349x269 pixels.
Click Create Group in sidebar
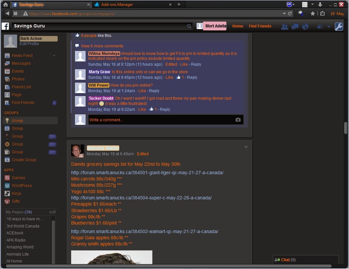point(24,160)
